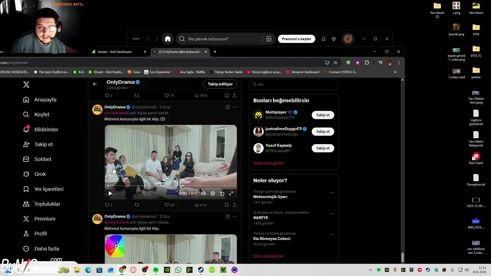Open Ana Sayfa - Netflix bookmark
Image resolution: width=491 pixels, height=276 pixels.
190,72
